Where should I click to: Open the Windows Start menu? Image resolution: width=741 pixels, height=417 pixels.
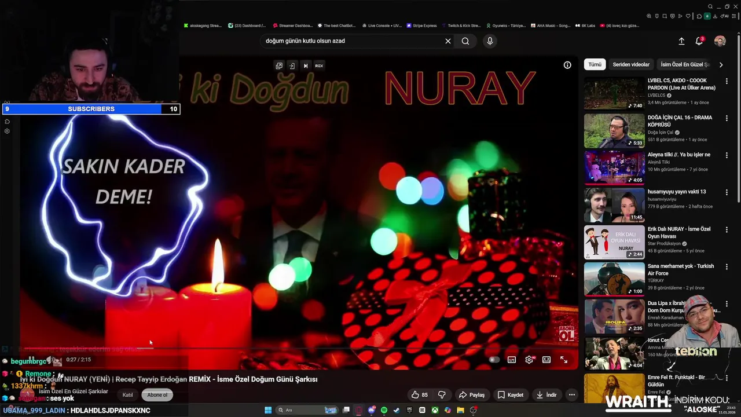(268, 410)
